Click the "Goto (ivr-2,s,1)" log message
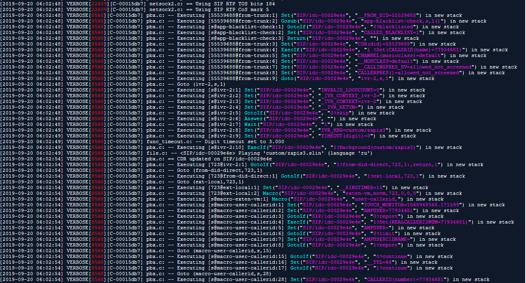This screenshot has width=526, height=283. tap(201, 84)
